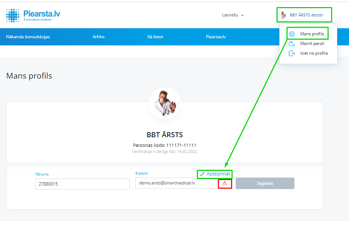Click the Apstiprināt link above the email
This screenshot has height=228, width=349.
click(x=218, y=174)
